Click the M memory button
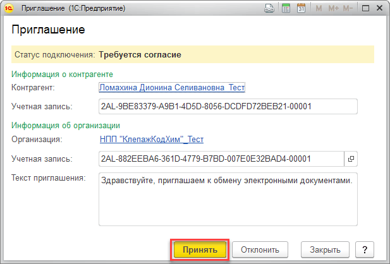390x264 pixels. [319, 8]
